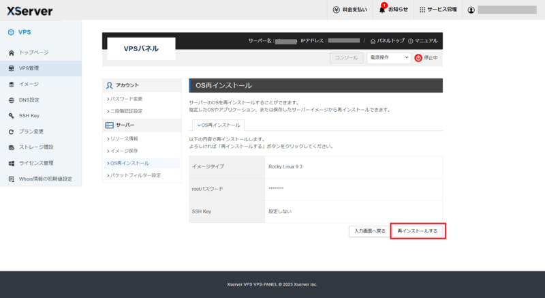
Task: Click the question mark マニュアル icon
Action: (411, 41)
